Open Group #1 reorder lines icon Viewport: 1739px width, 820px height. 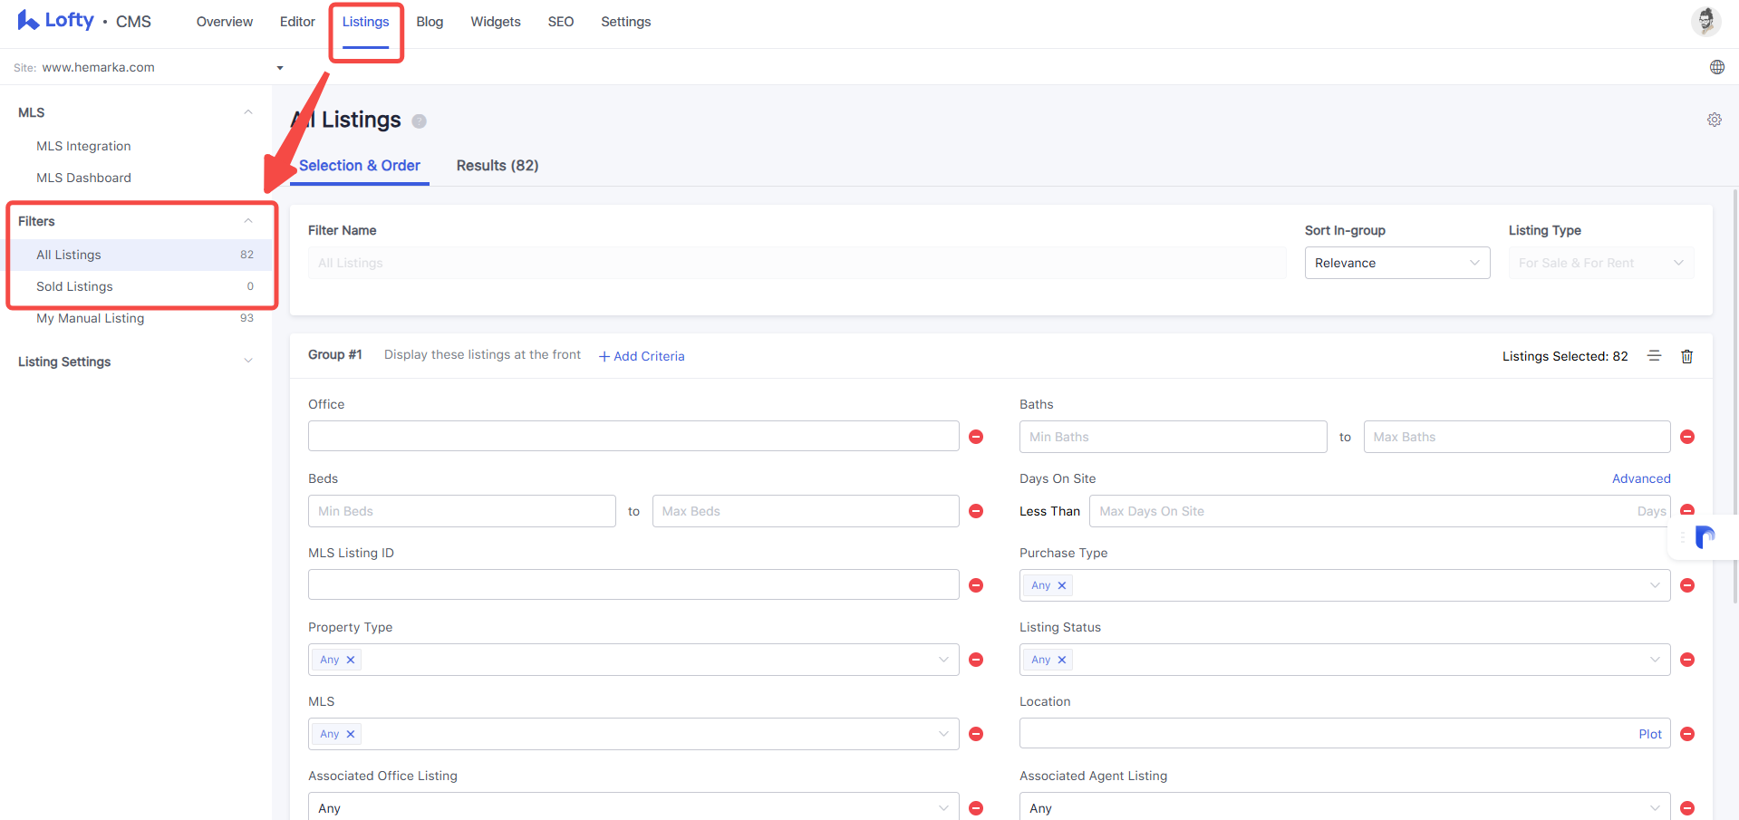click(1654, 356)
